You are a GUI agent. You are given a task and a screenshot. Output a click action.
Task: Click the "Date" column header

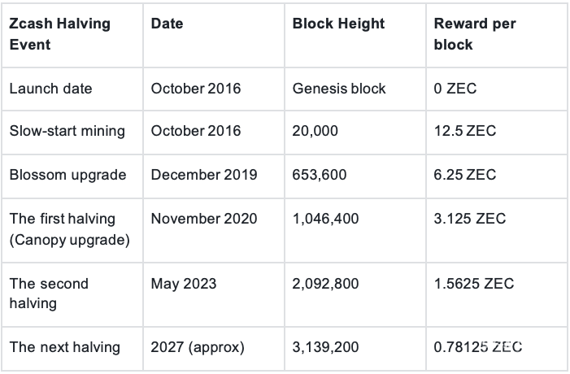(x=167, y=24)
